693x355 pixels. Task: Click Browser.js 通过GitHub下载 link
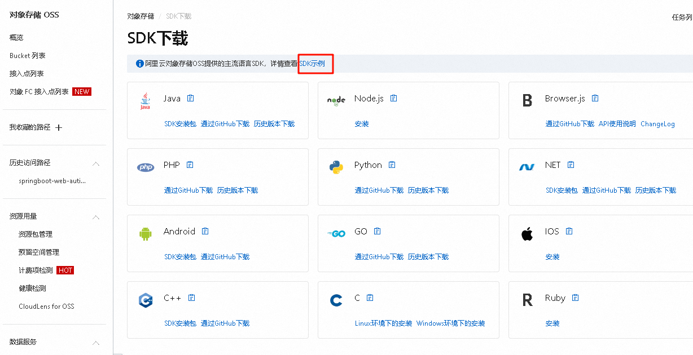coord(570,123)
